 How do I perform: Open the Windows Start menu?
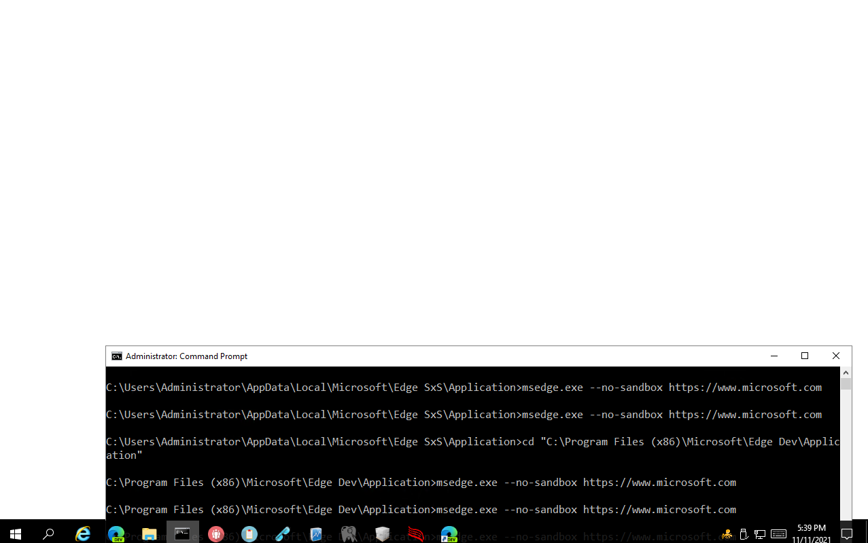16,534
